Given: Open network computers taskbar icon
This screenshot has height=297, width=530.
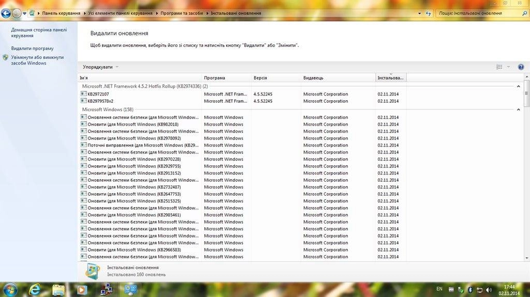Looking at the screenshot, I should [107, 290].
